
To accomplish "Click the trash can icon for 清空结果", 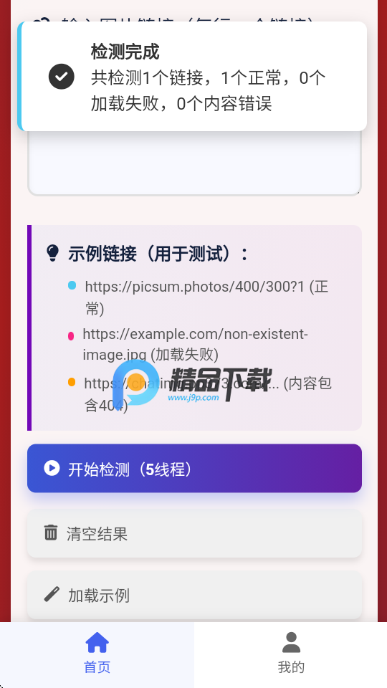I will click(x=51, y=532).
